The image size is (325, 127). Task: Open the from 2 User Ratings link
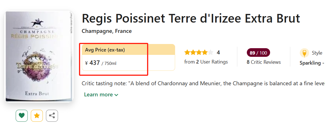tap(206, 62)
